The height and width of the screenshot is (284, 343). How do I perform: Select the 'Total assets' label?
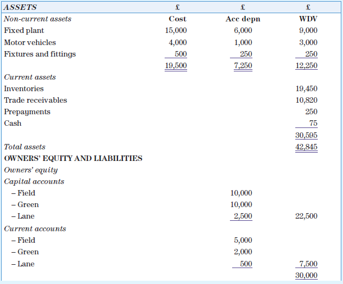tap(25, 147)
